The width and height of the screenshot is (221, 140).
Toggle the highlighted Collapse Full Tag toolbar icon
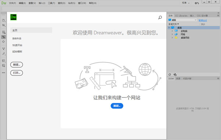click(x=4, y=37)
